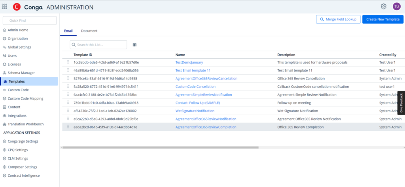
Task: Open row actions for CustomCode Cancellation
Action: (x=68, y=86)
